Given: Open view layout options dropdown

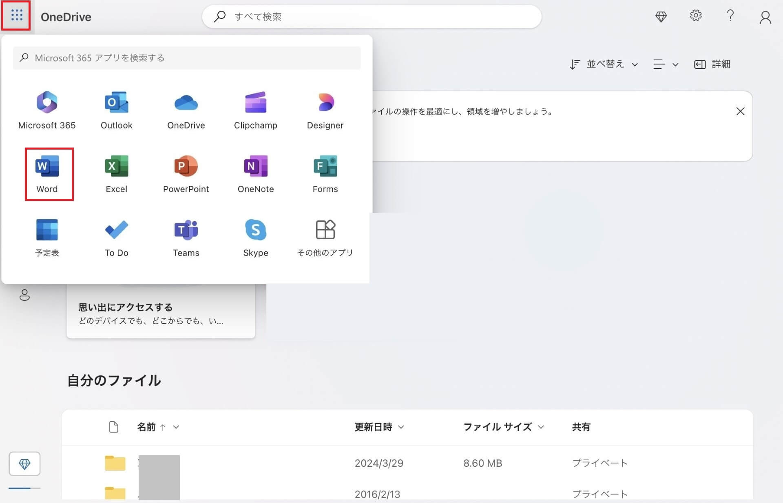Looking at the screenshot, I should pos(666,64).
